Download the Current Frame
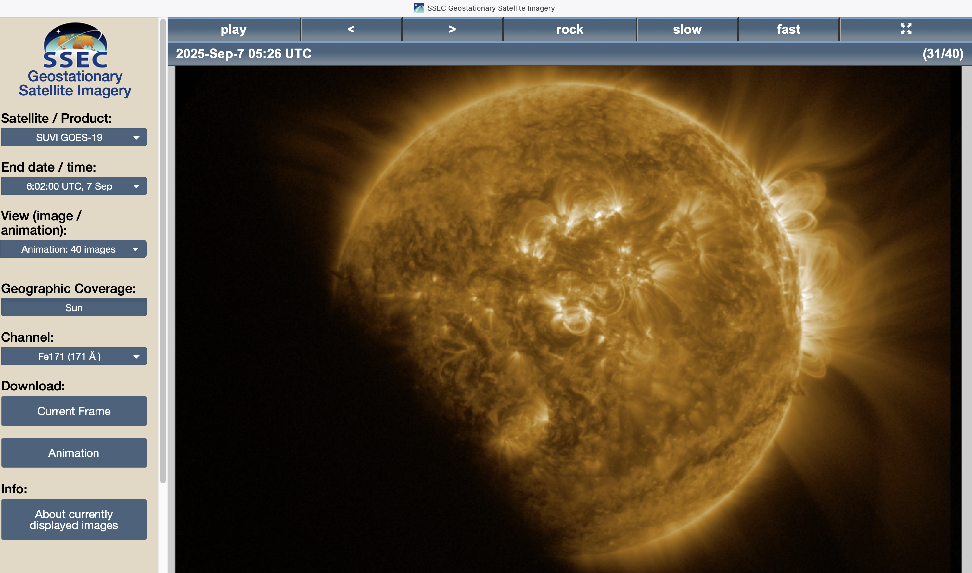972x573 pixels. point(74,411)
